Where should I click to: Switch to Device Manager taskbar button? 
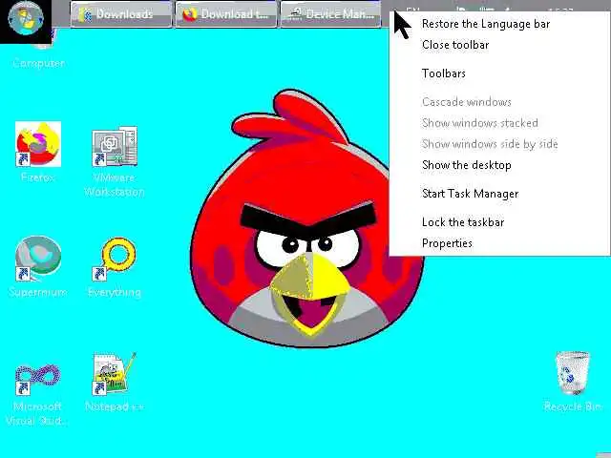(x=331, y=14)
